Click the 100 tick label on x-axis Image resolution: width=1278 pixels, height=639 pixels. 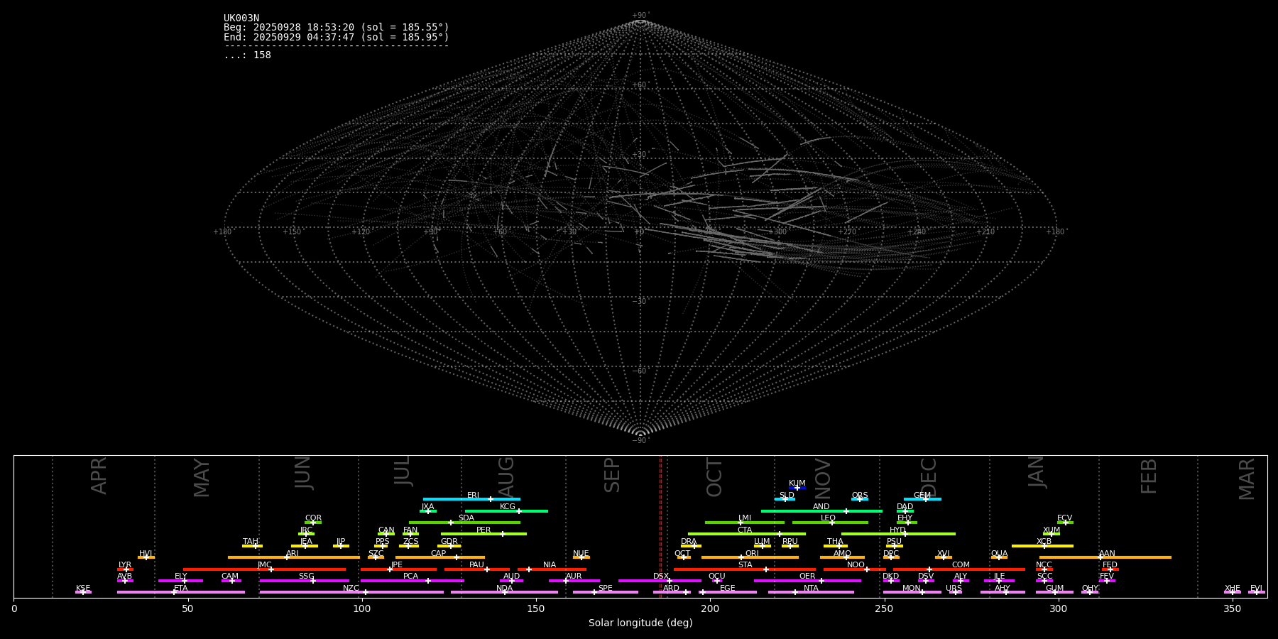pyautogui.click(x=362, y=608)
